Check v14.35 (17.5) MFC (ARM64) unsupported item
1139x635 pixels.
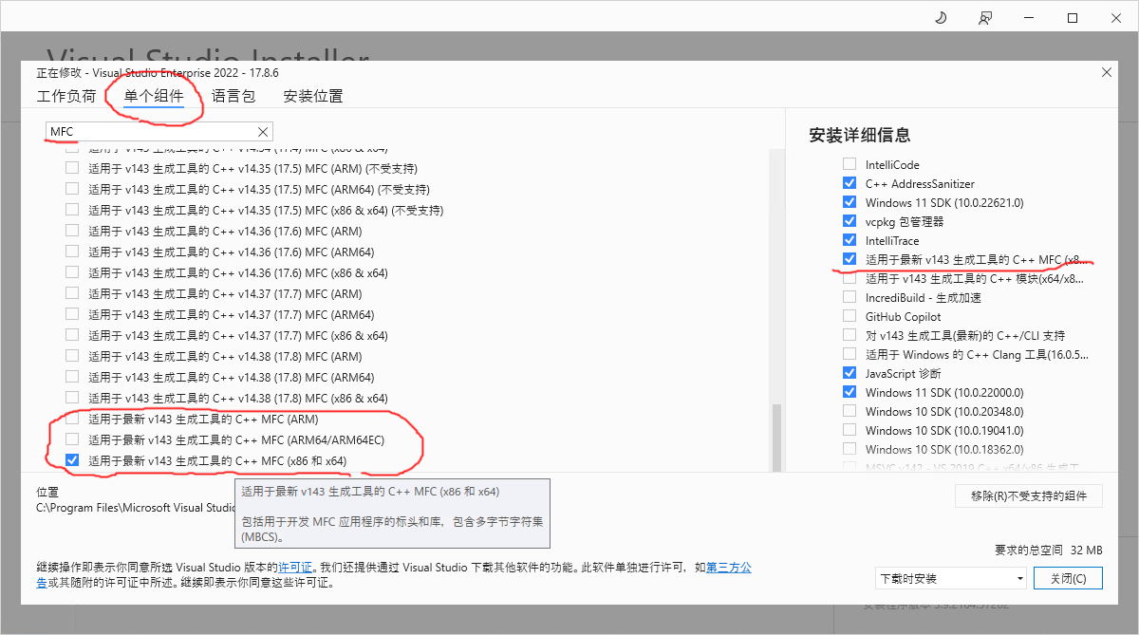(72, 190)
